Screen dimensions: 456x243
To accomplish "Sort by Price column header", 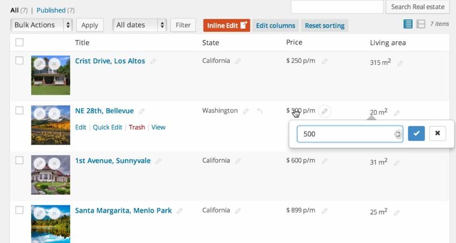I will pyautogui.click(x=294, y=42).
